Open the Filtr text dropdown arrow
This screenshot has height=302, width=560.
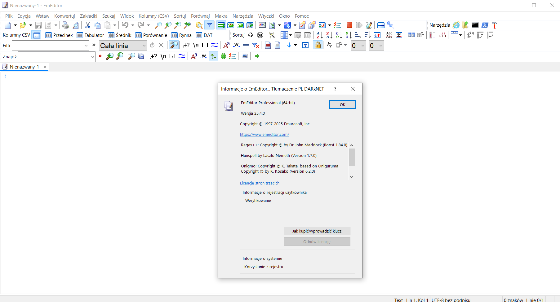[86, 46]
